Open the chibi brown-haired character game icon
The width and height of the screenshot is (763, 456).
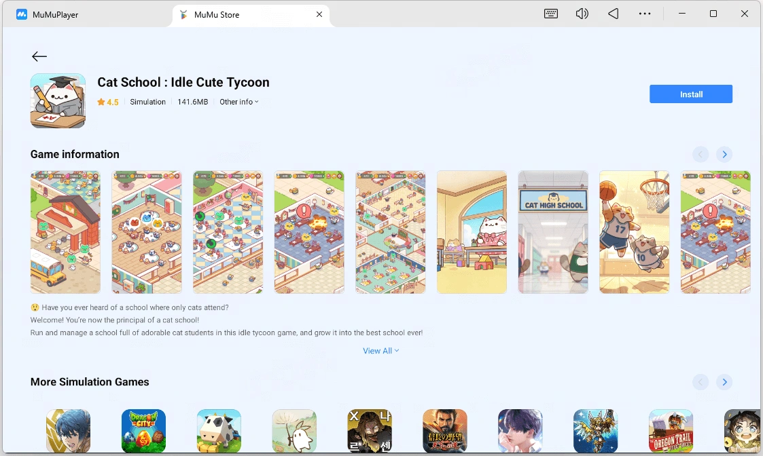click(743, 431)
